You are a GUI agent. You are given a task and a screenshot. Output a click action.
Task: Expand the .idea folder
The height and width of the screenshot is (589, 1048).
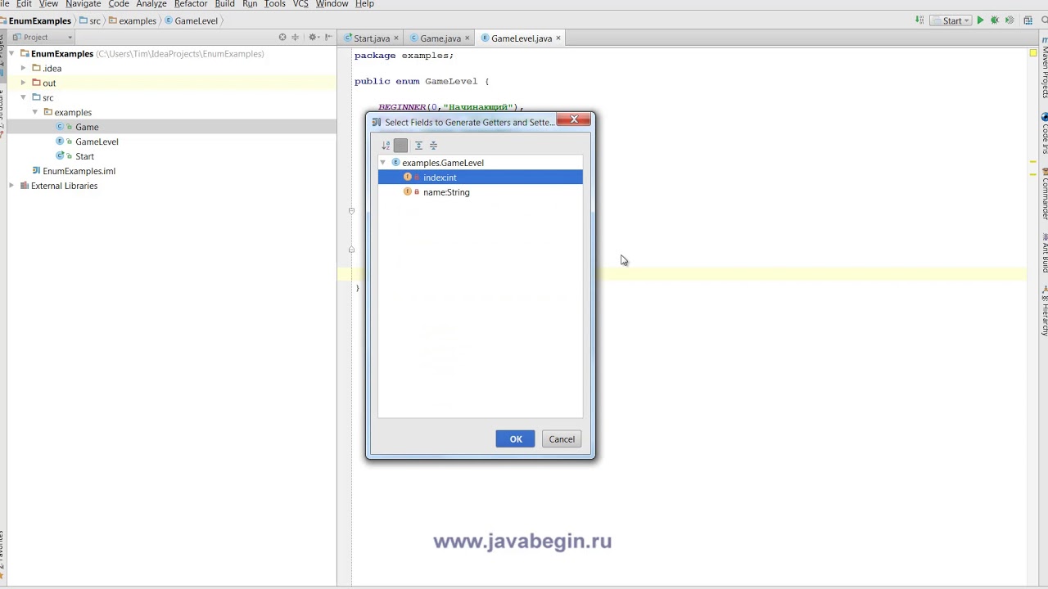(x=23, y=69)
